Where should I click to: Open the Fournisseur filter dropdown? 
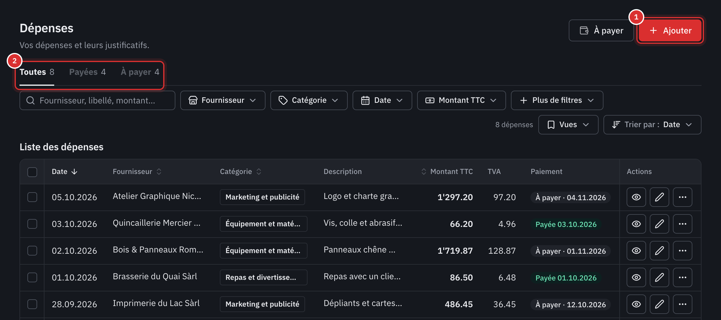pos(223,100)
